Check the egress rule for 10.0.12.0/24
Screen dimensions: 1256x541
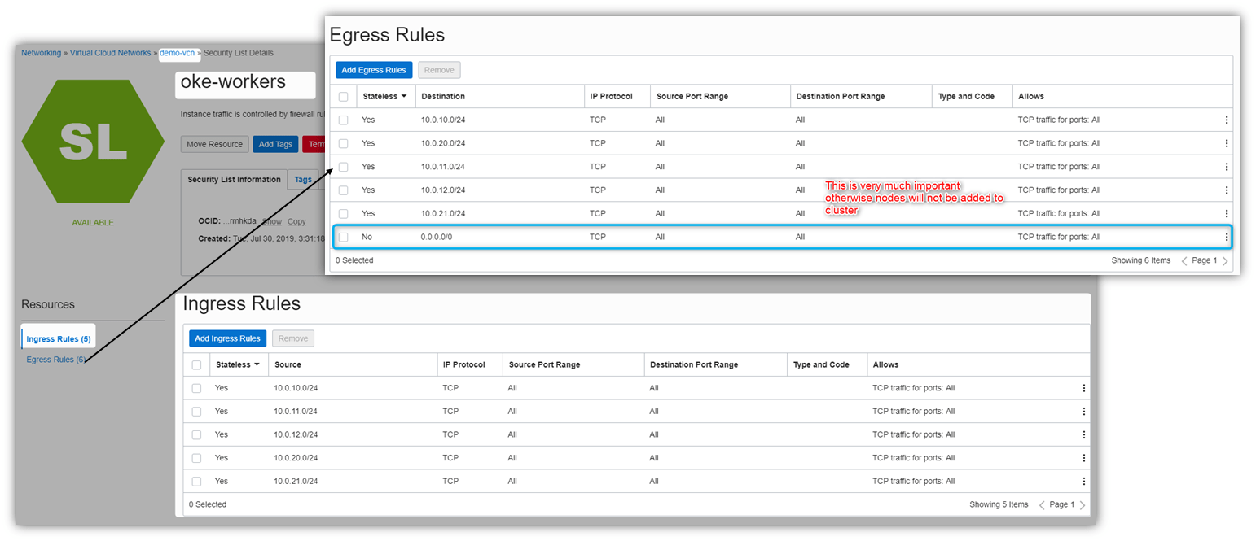(x=343, y=190)
